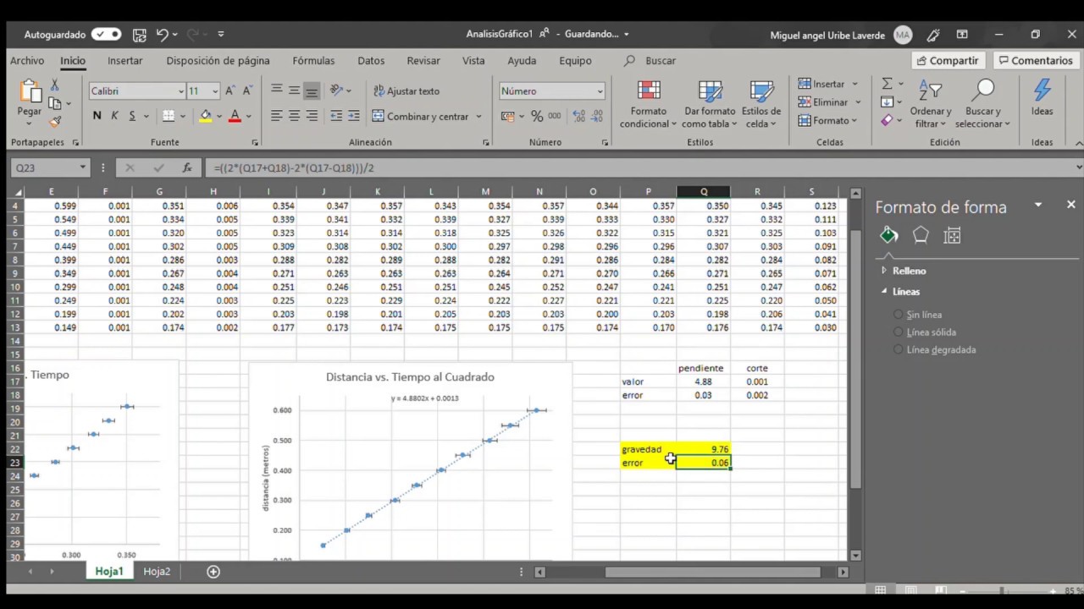The height and width of the screenshot is (609, 1084).
Task: Click the increase indent icon
Action: pos(354,116)
